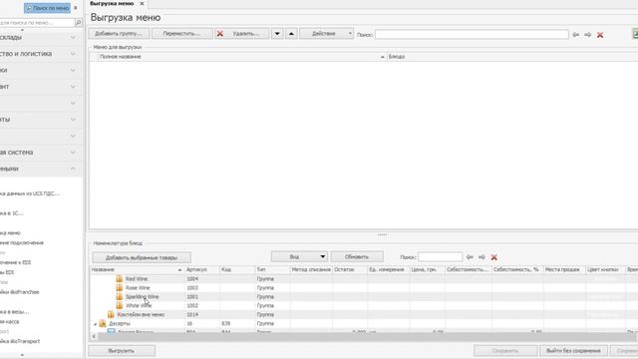Clear the top search with red X
This screenshot has height=359, width=638.
click(600, 35)
